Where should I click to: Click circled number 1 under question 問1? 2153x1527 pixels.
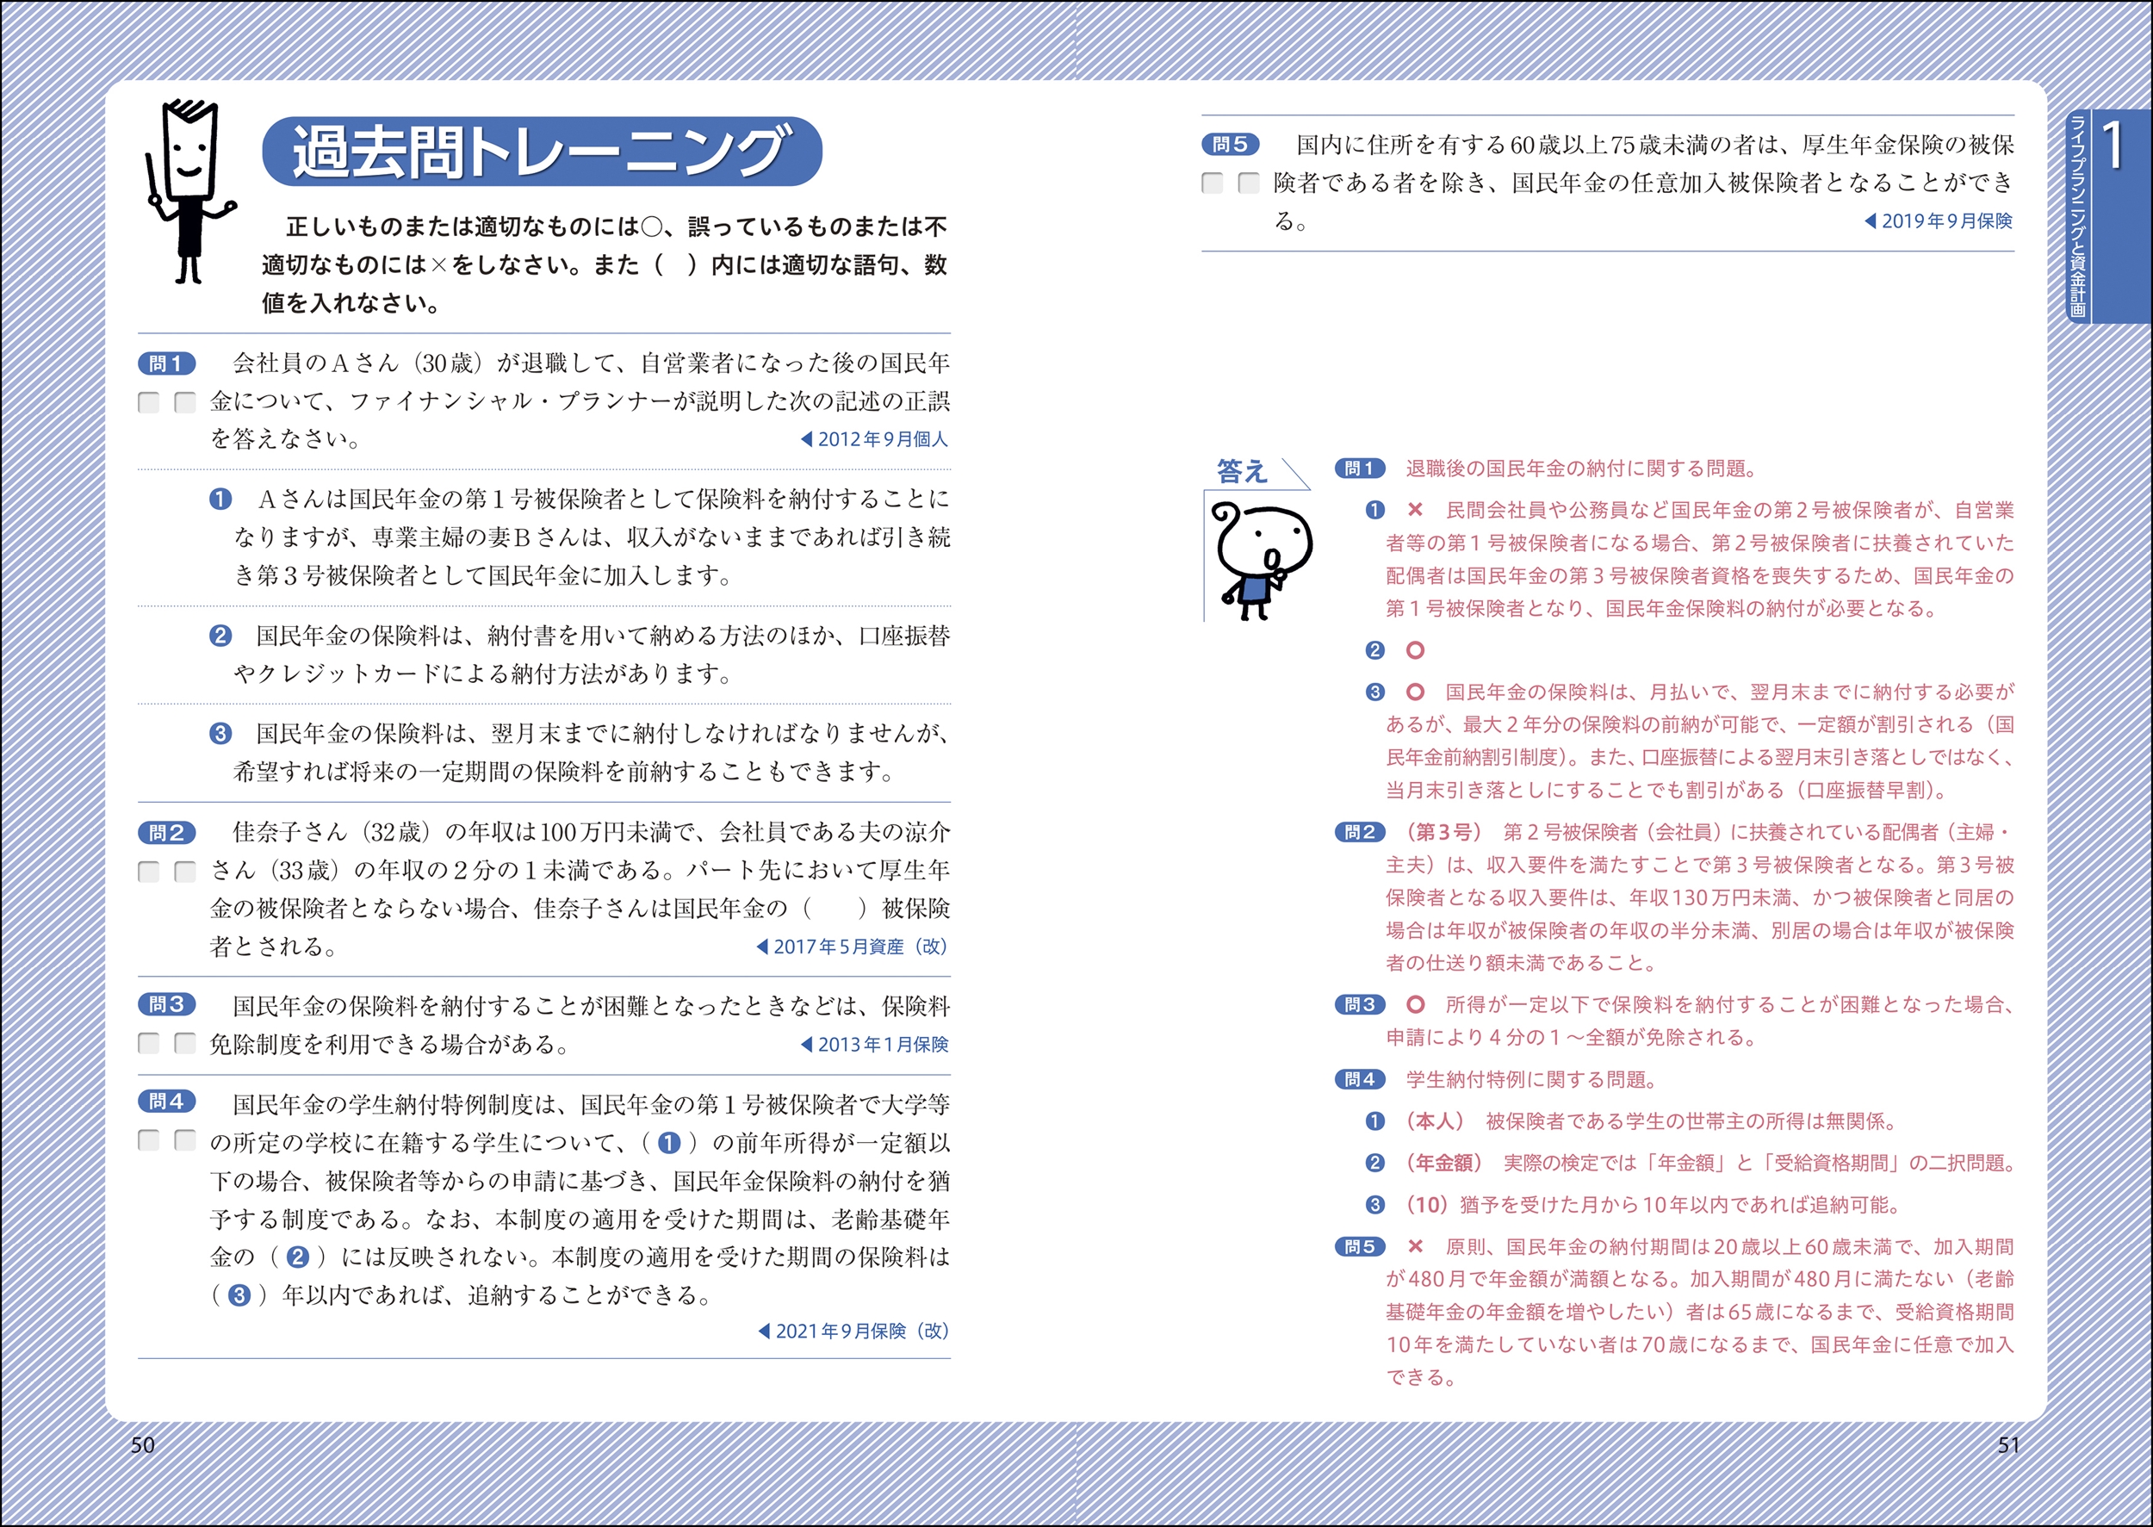tap(220, 500)
